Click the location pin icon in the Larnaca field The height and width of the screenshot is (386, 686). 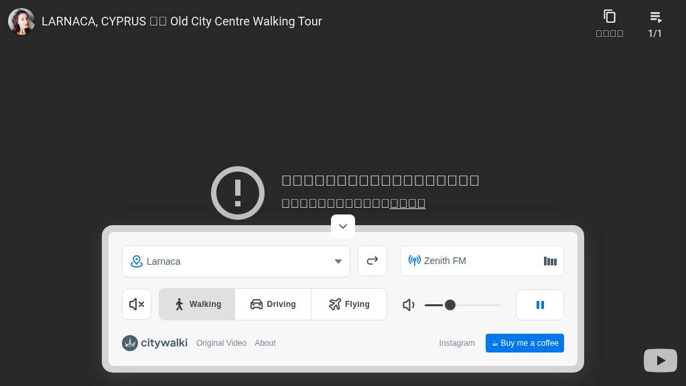coord(137,261)
